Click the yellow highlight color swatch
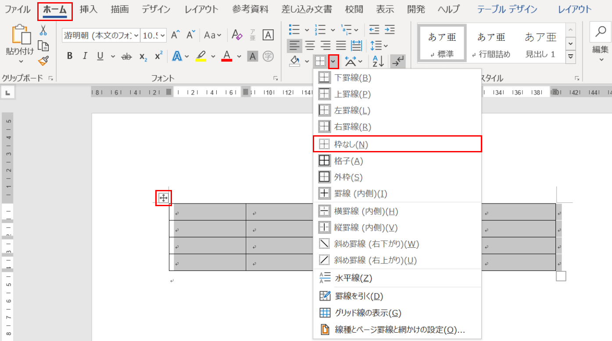This screenshot has height=341, width=612. click(202, 61)
